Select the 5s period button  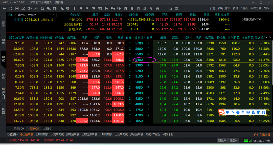(x=49, y=9)
